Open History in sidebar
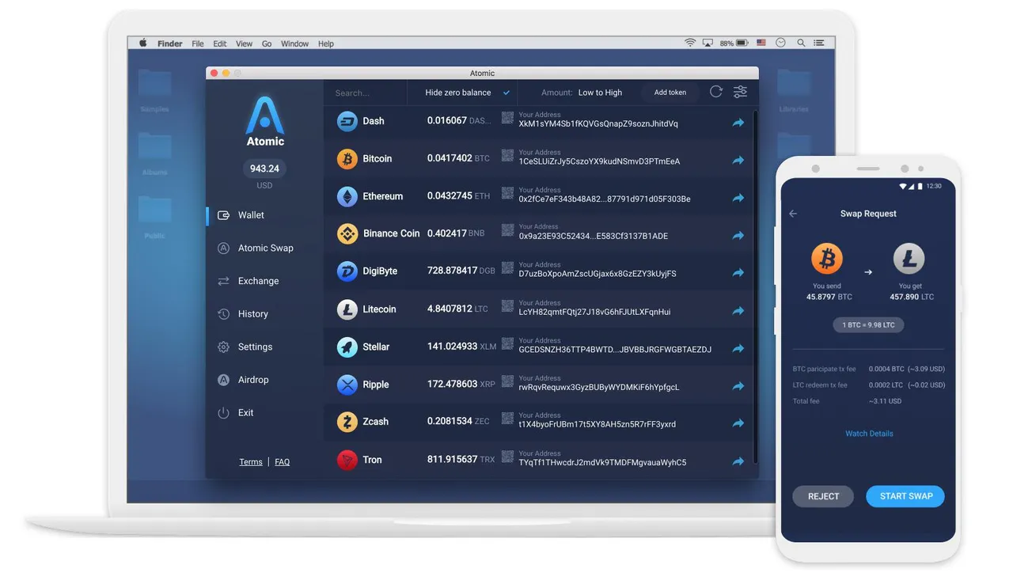Viewport: 1013px width, 580px height. (x=243, y=314)
